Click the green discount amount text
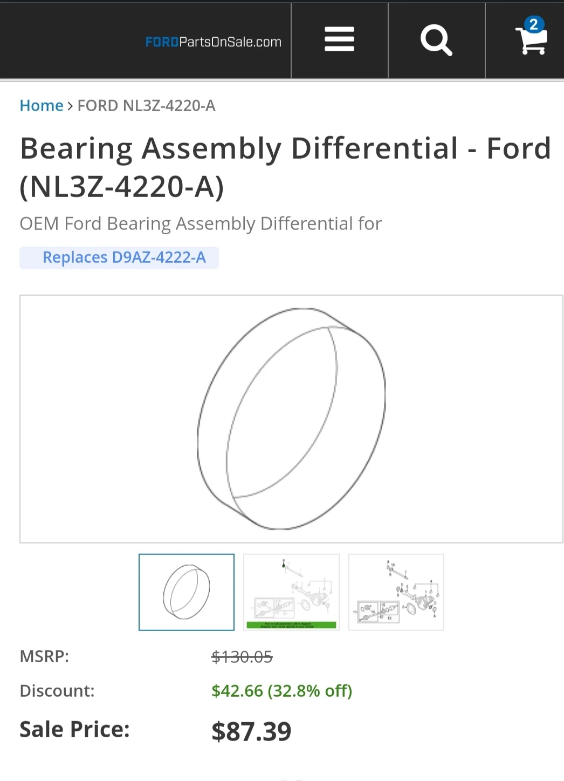 [281, 691]
